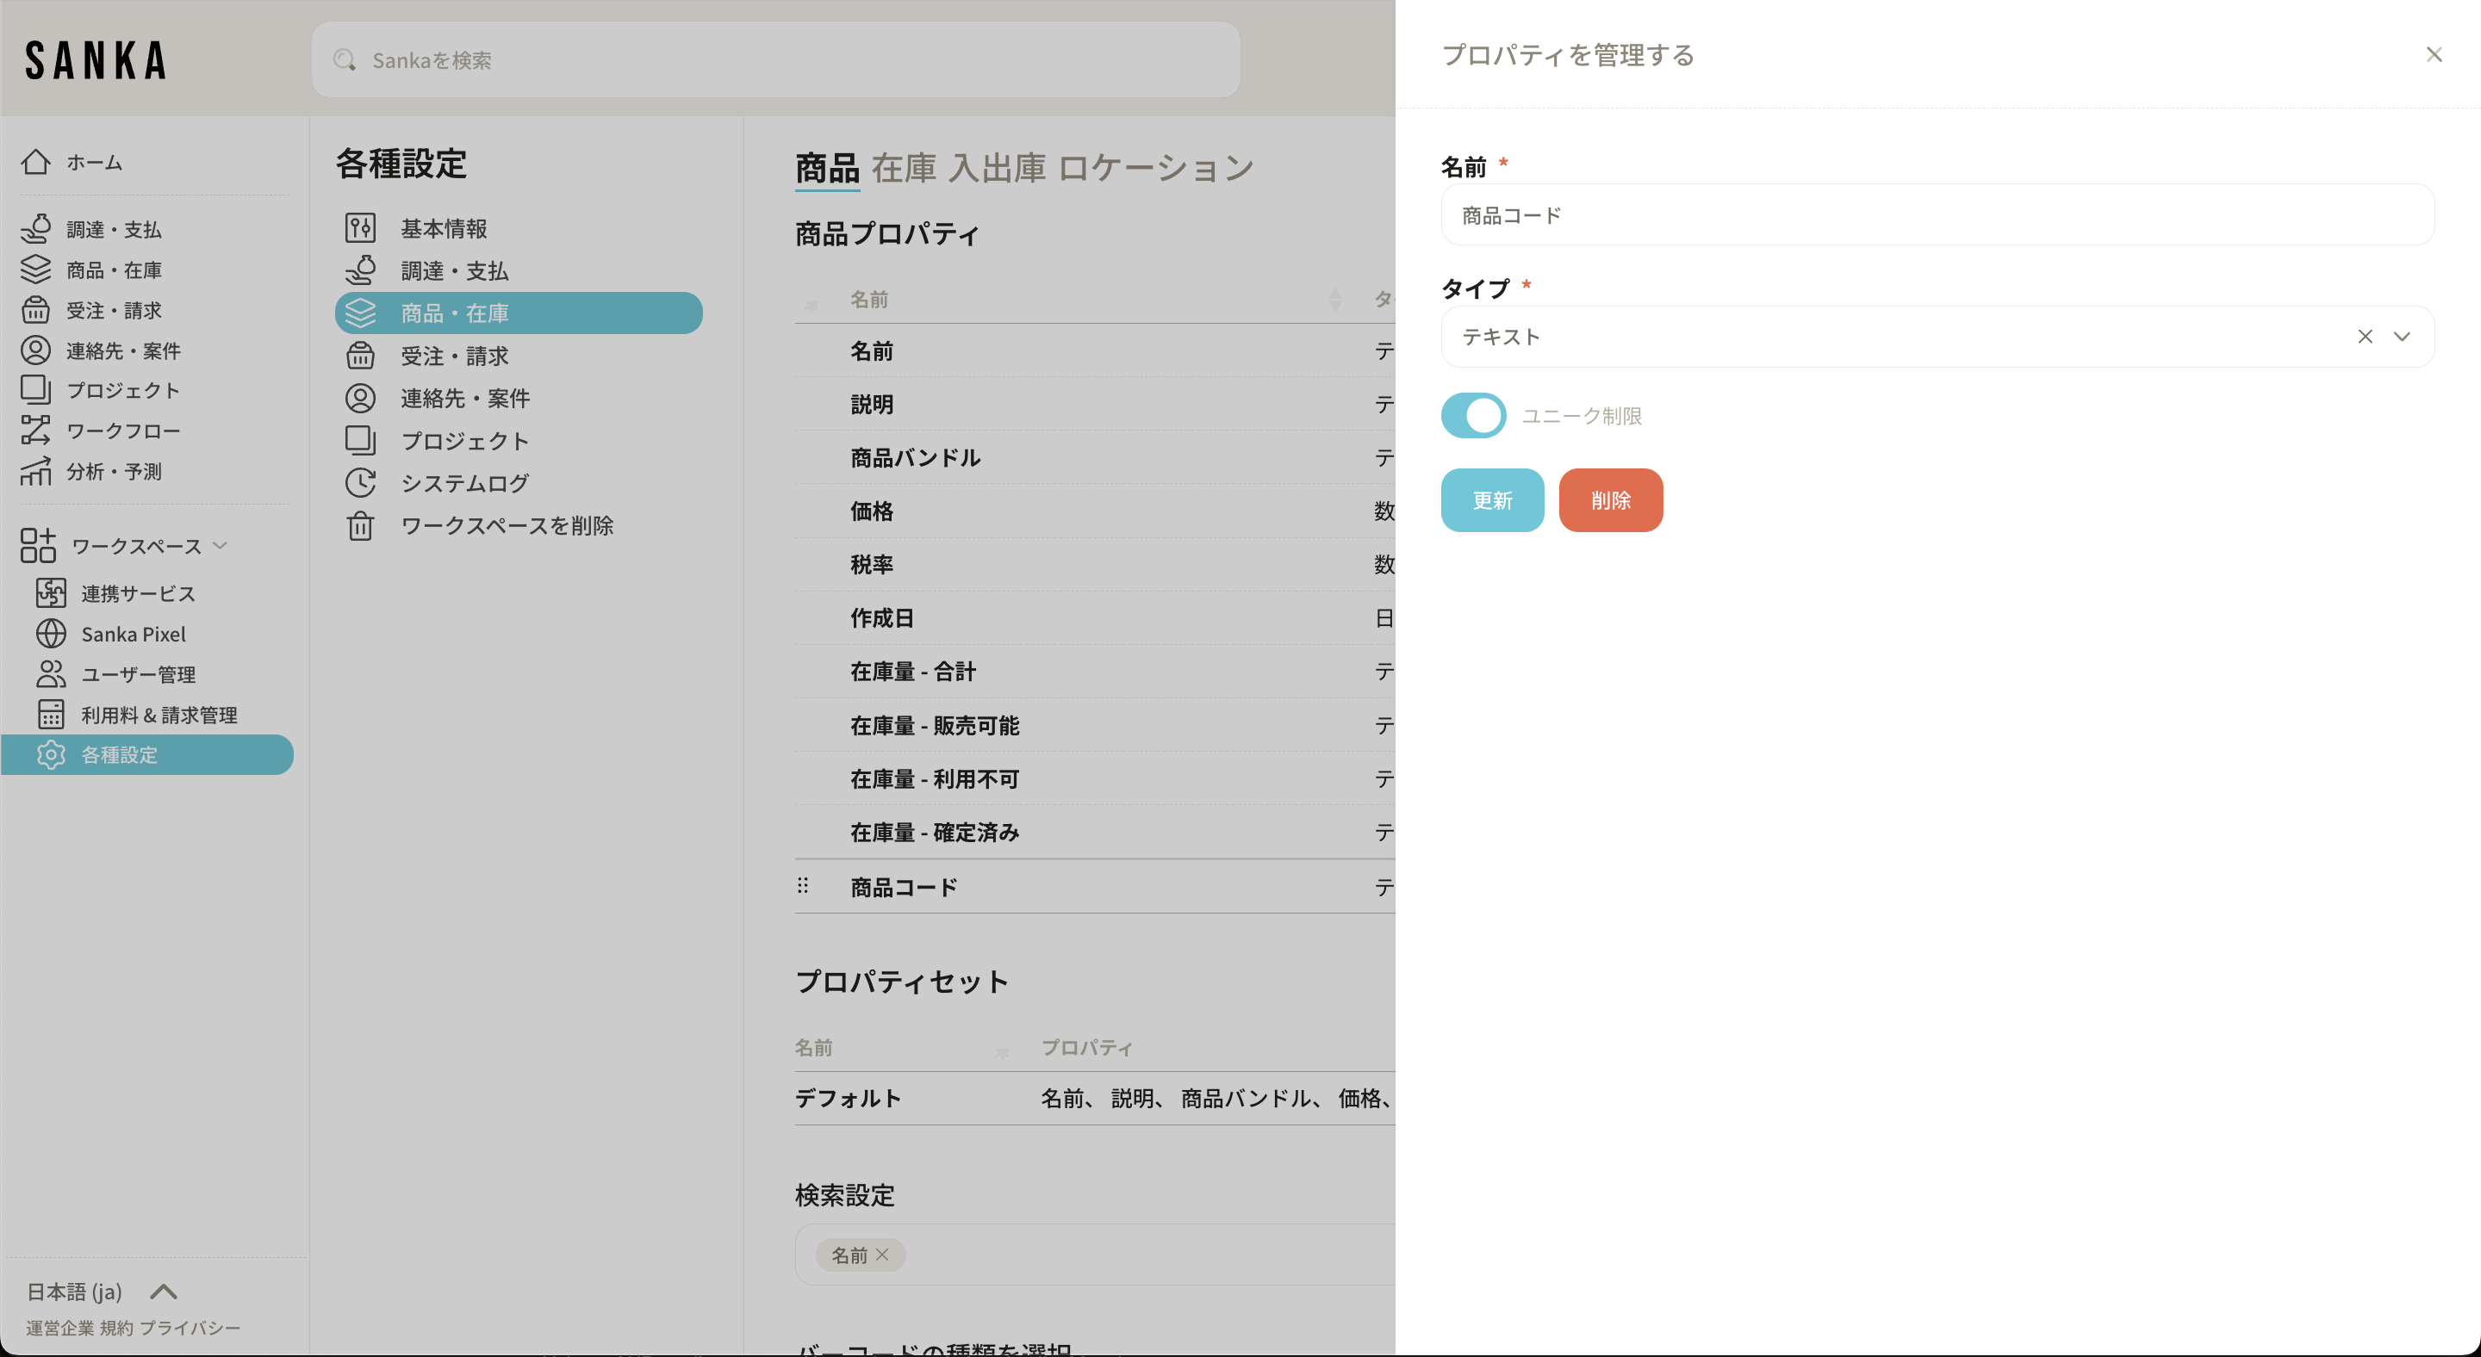Viewport: 2481px width, 1357px height.
Task: Open the 連携サービス integration icon
Action: pos(50,593)
